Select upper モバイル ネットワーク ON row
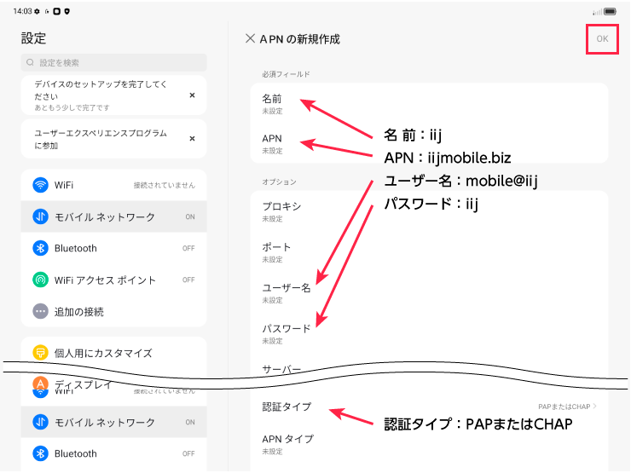 114,216
